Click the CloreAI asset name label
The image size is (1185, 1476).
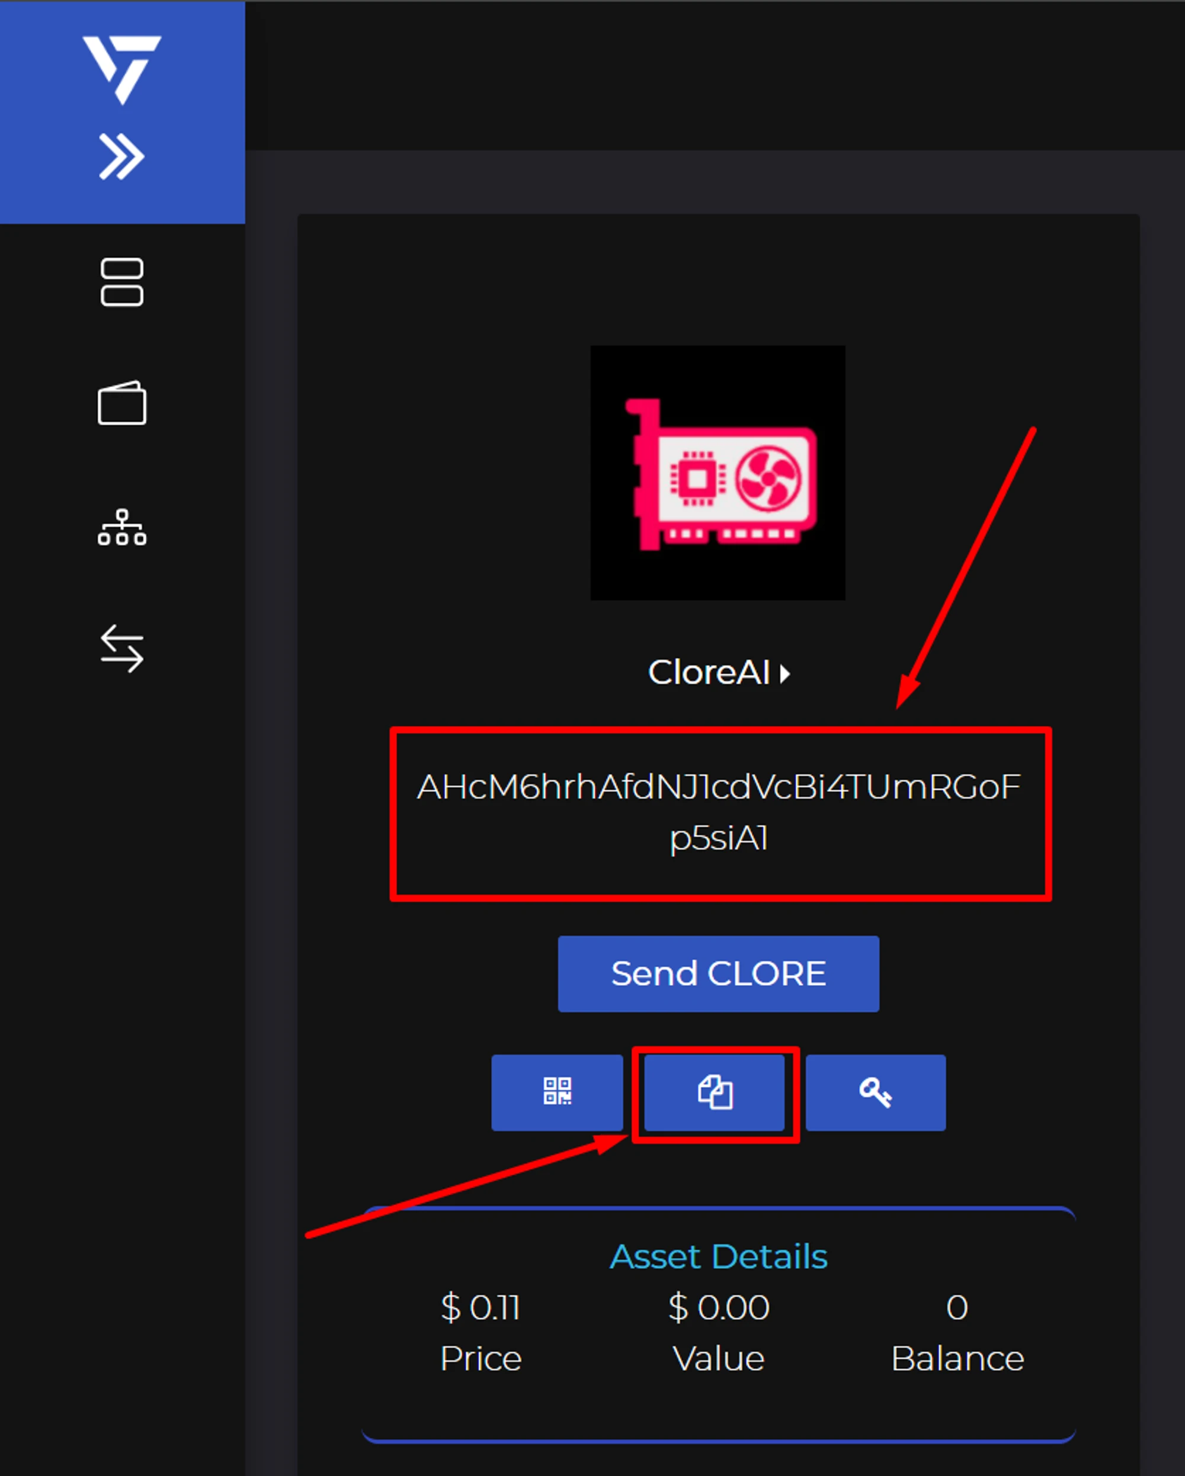point(709,672)
